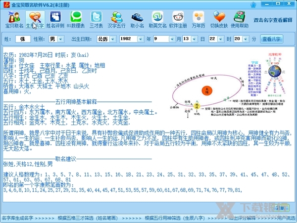Click the 软件注册 registration icon
Image resolution: width=297 pixels, height=223 pixels.
point(178,19)
